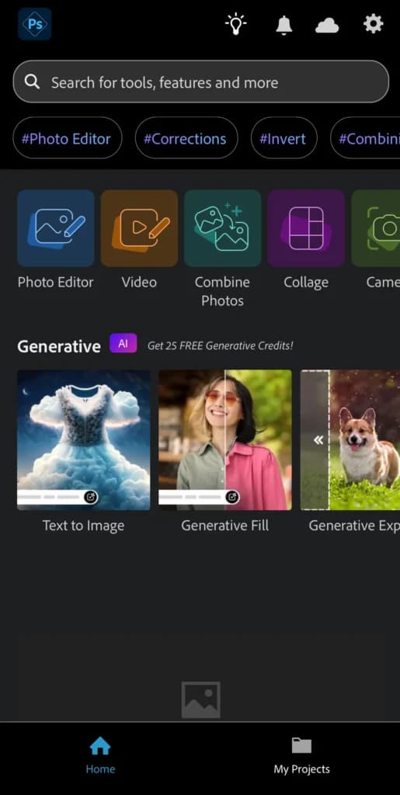Open the Photo Editor tile icon

click(56, 228)
